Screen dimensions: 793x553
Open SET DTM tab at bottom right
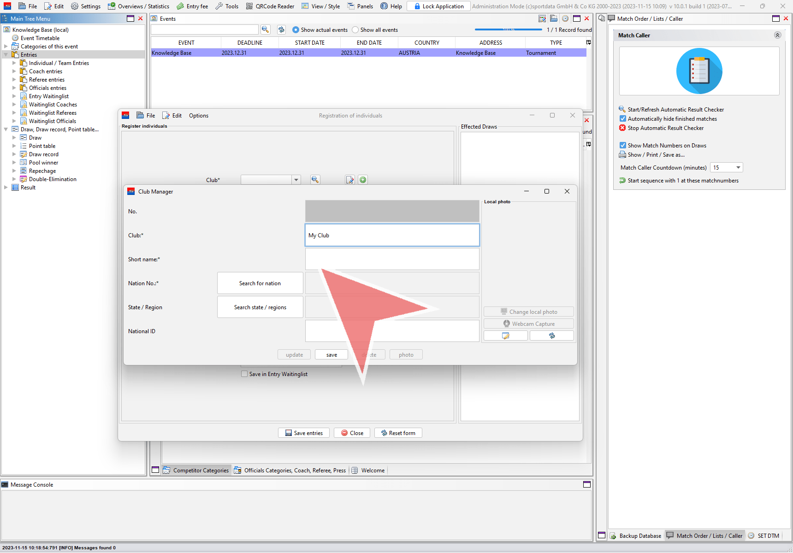(763, 535)
